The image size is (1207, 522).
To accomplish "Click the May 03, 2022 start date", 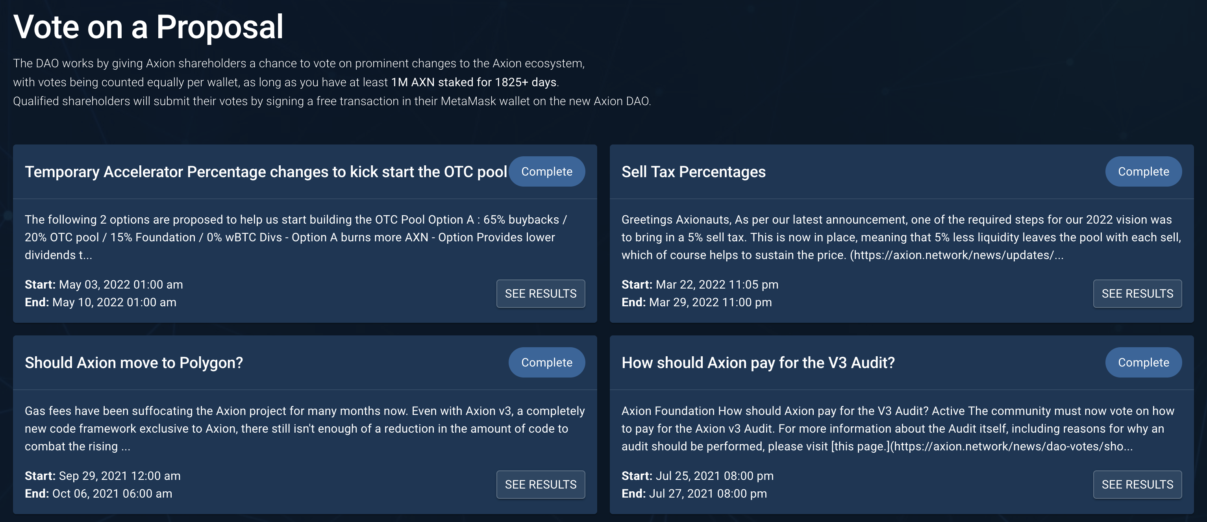I will [120, 285].
